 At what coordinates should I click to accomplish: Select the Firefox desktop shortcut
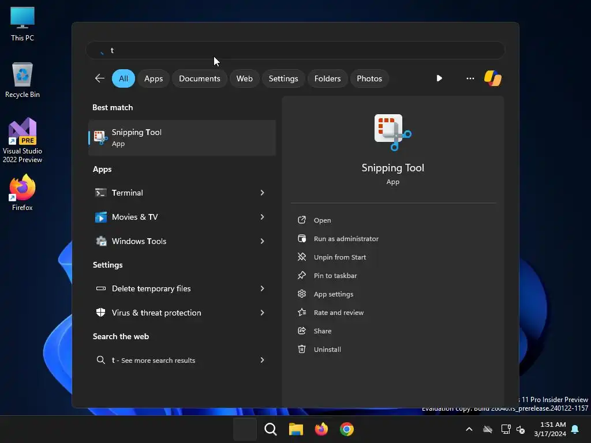pyautogui.click(x=23, y=193)
